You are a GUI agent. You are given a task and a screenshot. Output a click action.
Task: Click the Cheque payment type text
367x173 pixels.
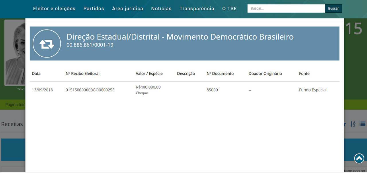point(142,93)
